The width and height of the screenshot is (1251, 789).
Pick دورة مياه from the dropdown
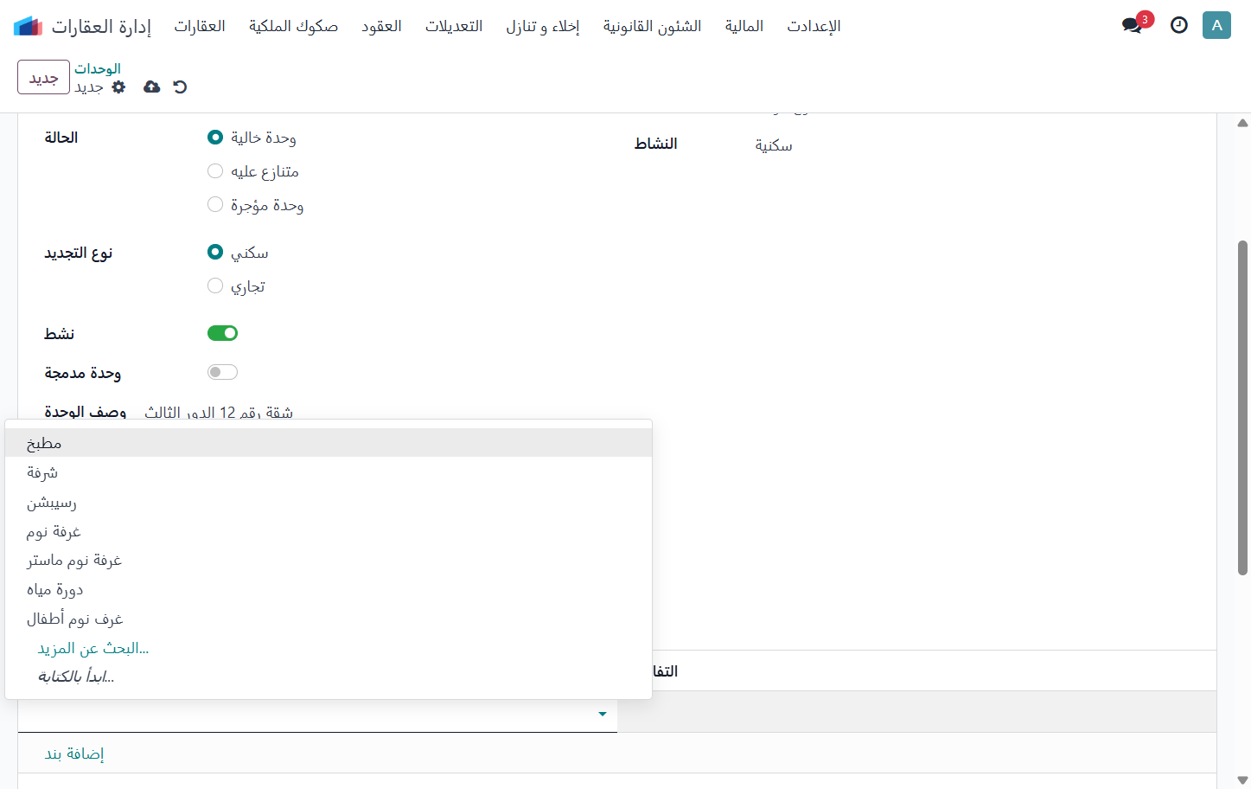click(x=329, y=590)
